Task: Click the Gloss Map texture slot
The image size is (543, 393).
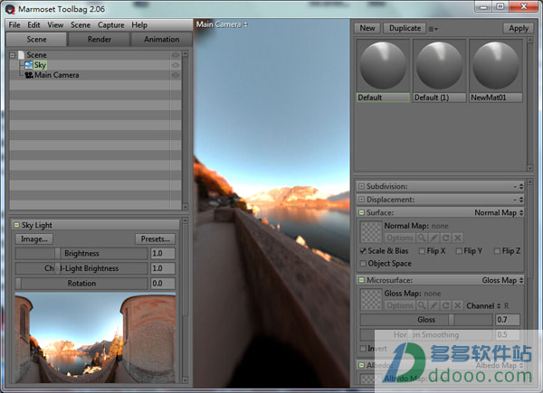Action: (371, 300)
